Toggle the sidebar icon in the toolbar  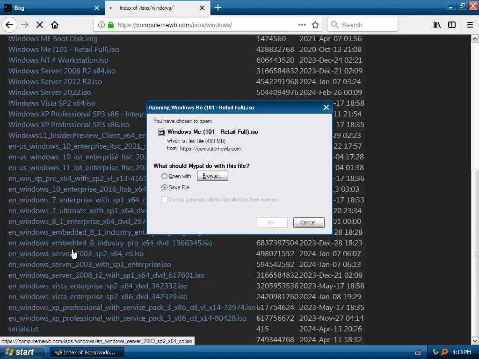(x=452, y=25)
